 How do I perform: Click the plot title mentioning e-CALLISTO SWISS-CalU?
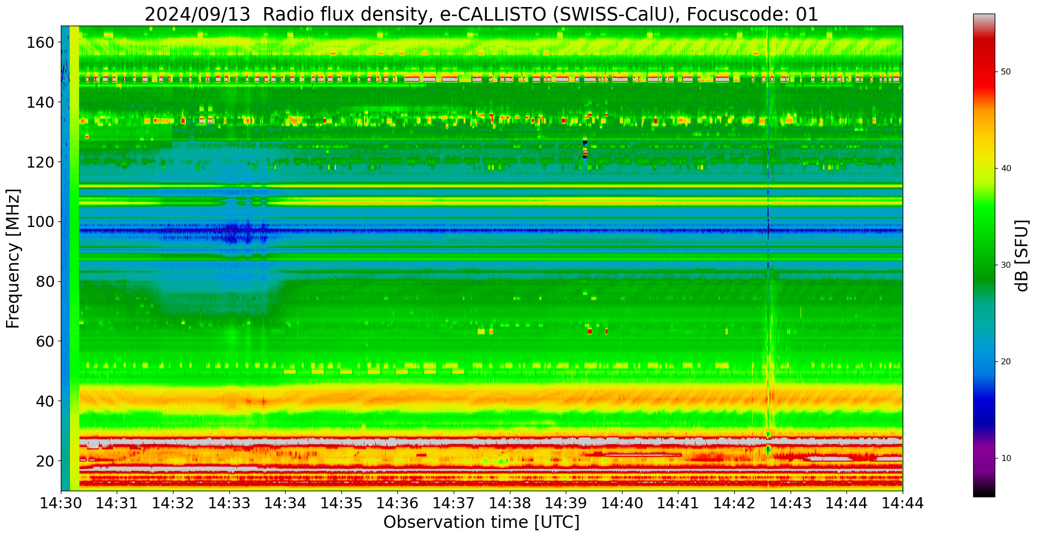coord(481,15)
